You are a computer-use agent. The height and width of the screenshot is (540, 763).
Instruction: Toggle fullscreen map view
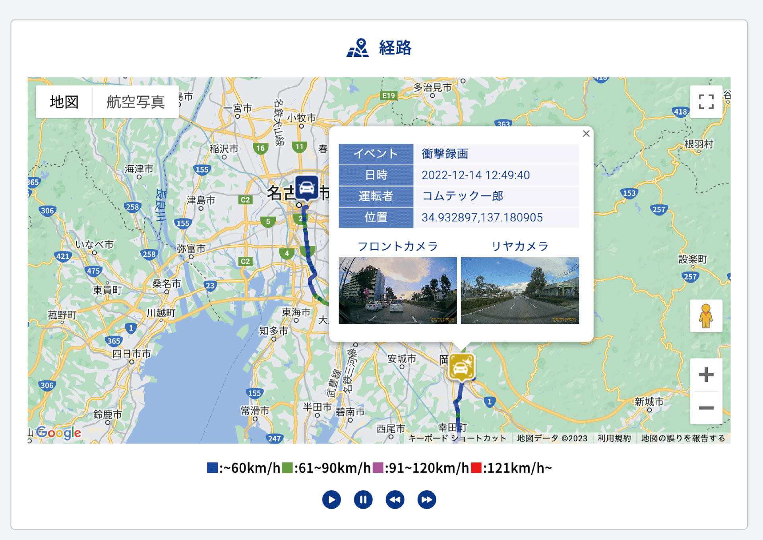706,102
